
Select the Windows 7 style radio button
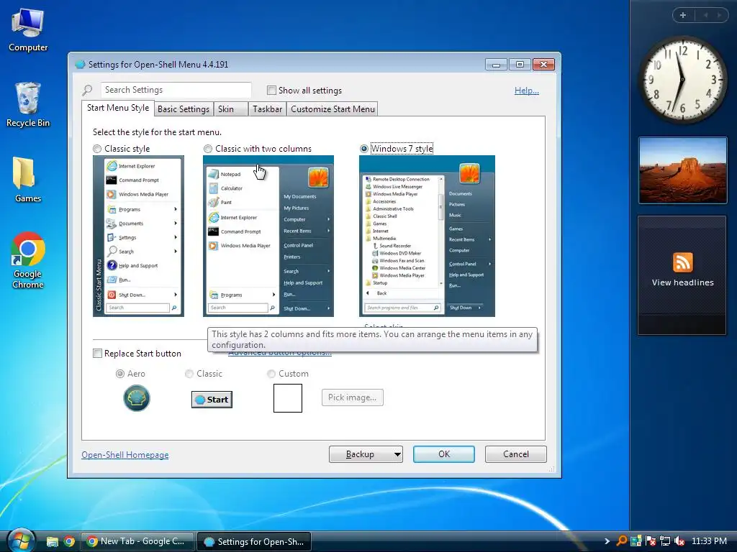click(363, 149)
